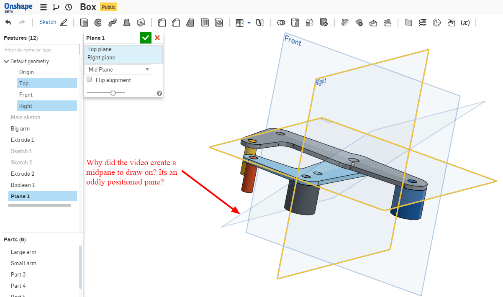
Task: Select the Loft tool
Action: click(x=127, y=23)
